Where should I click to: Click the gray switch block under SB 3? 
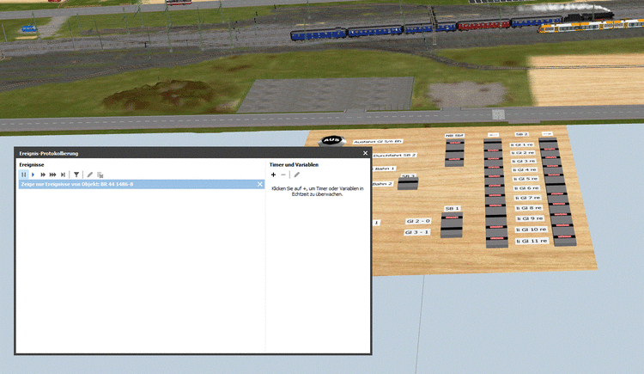pyautogui.click(x=408, y=183)
